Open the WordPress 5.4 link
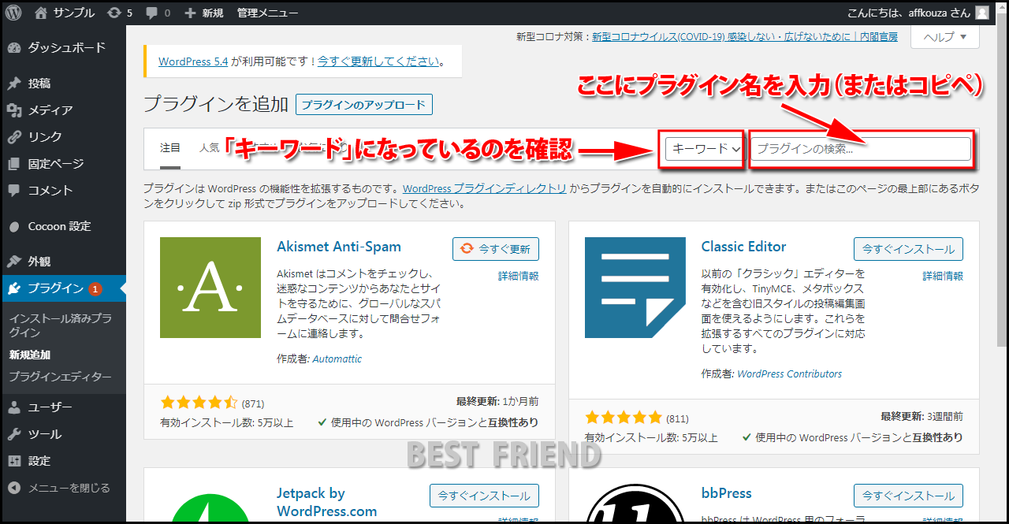This screenshot has height=524, width=1009. (x=193, y=61)
